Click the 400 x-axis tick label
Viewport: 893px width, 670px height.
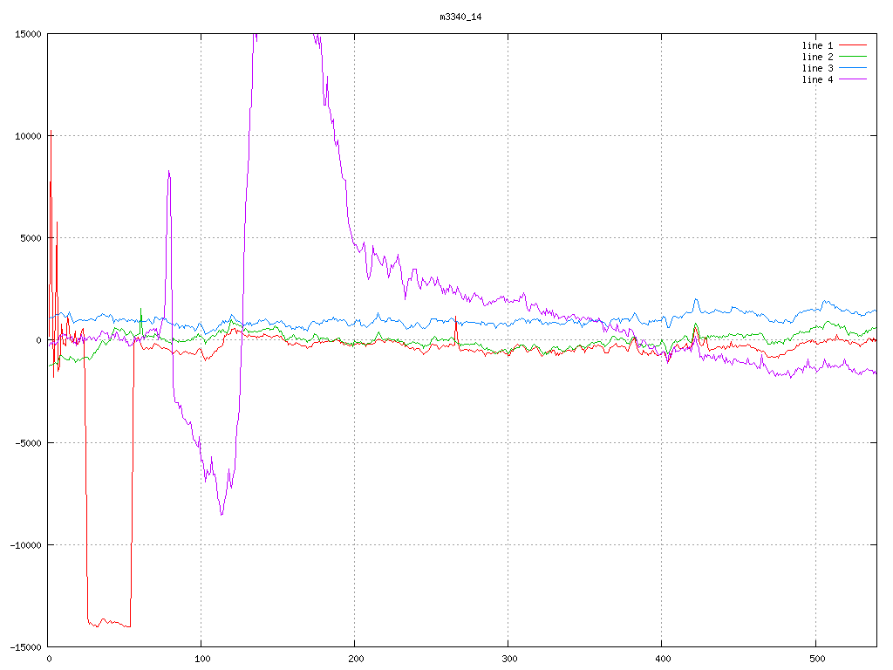662,659
